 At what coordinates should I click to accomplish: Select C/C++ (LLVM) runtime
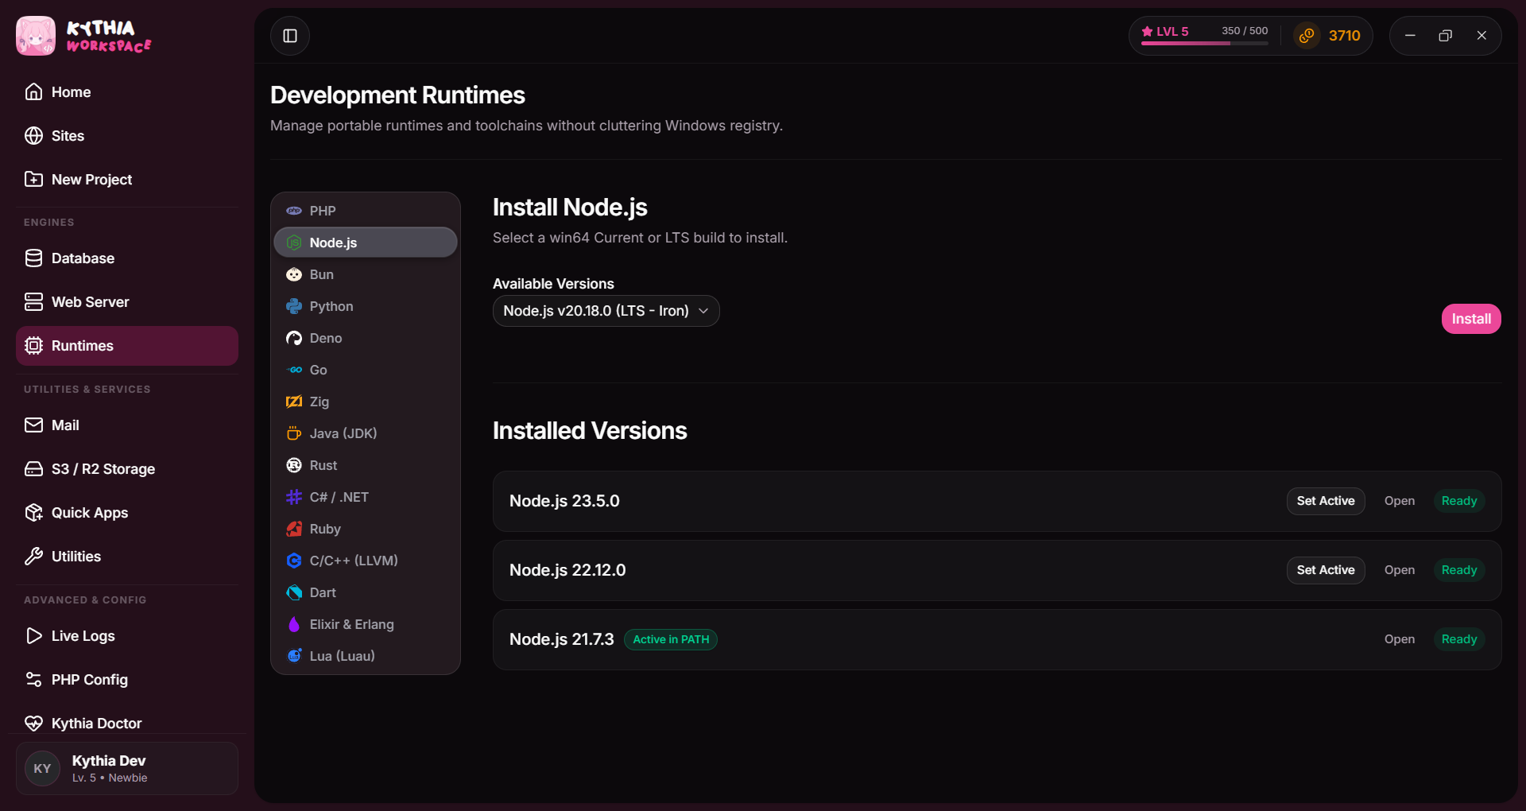(x=366, y=561)
